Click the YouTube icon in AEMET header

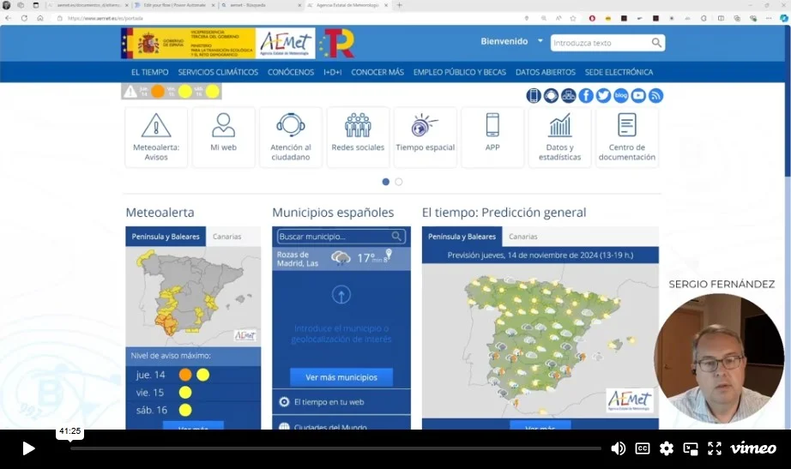tap(638, 95)
